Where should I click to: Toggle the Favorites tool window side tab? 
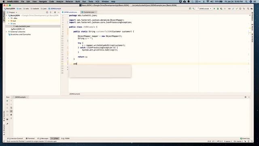pyautogui.click(x=4, y=116)
